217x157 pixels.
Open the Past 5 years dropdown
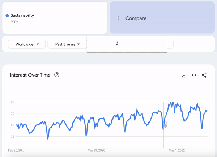tap(67, 44)
